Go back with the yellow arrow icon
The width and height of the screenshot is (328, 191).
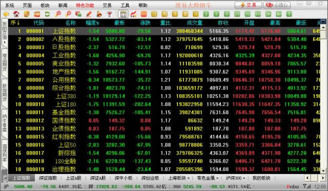click(x=6, y=14)
